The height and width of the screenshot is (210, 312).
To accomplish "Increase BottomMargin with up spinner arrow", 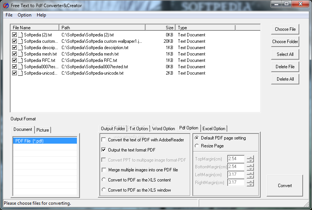I will tap(250, 165).
